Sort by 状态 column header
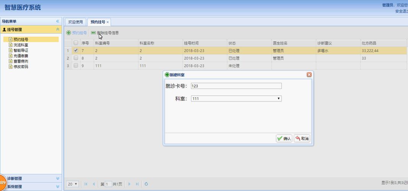The image size is (408, 191). (x=249, y=43)
